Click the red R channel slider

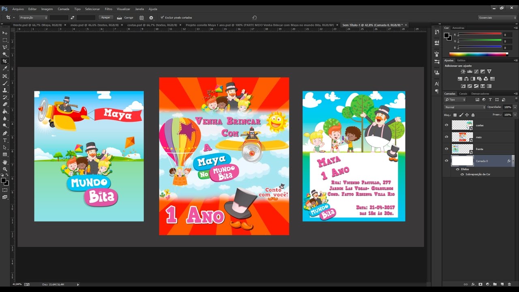pyautogui.click(x=480, y=34)
